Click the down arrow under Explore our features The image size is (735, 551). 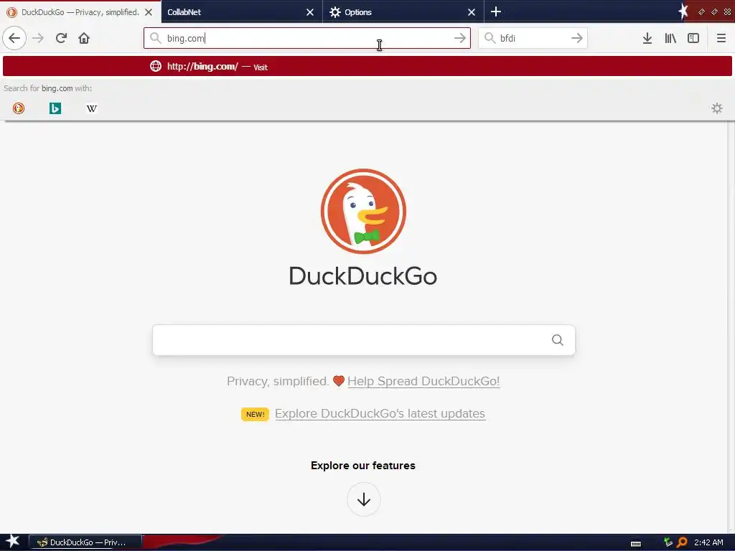click(x=364, y=499)
